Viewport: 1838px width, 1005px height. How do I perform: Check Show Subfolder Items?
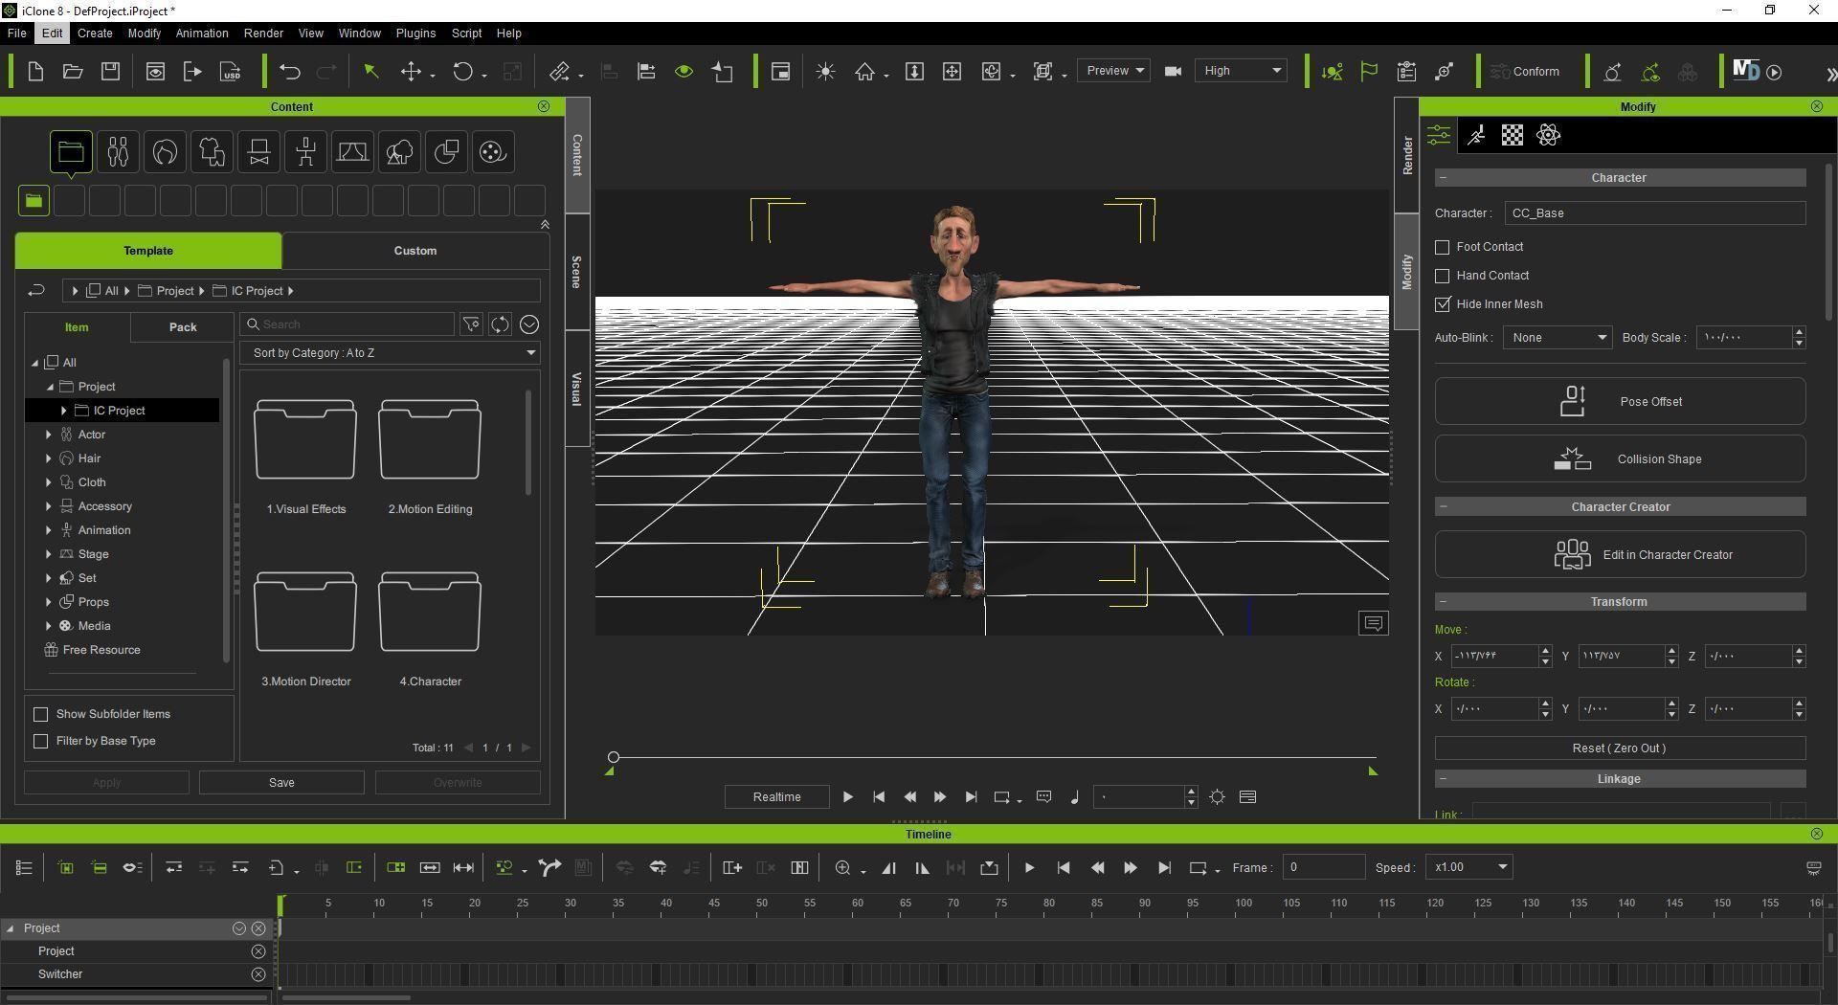tap(40, 714)
